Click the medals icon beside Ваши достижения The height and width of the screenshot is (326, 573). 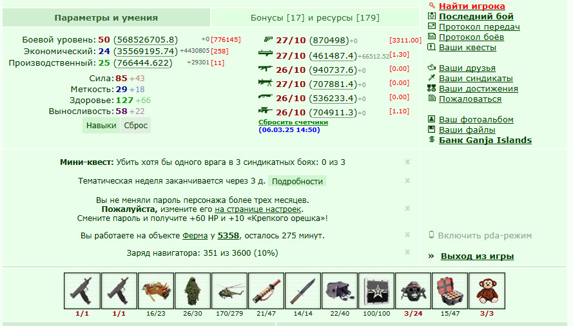pyautogui.click(x=432, y=88)
